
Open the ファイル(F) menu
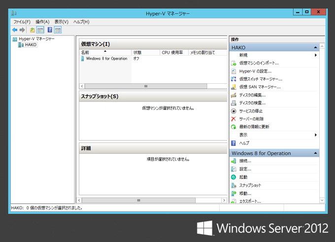pyautogui.click(x=22, y=22)
